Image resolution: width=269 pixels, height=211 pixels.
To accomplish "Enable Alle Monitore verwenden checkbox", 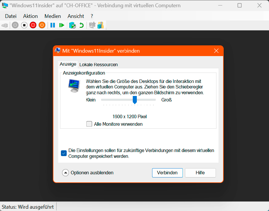I will tap(89, 124).
